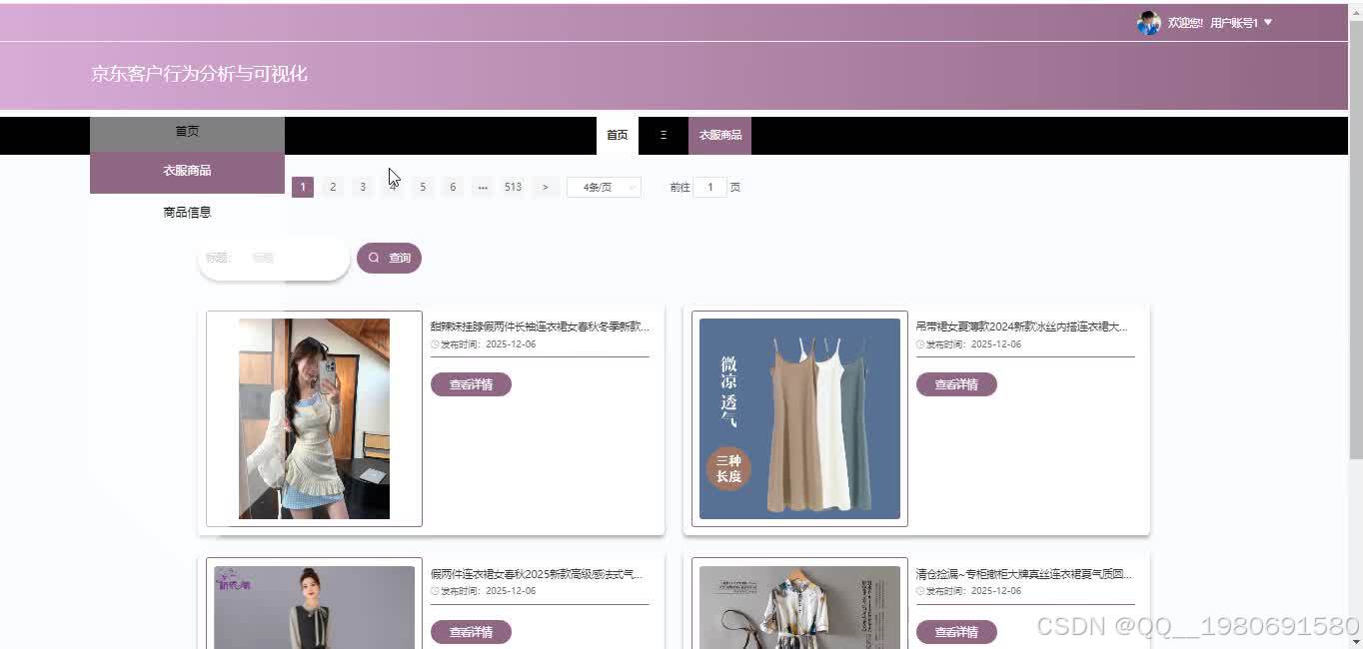Click the hamburger menu icon in the nav bar

tap(664, 135)
